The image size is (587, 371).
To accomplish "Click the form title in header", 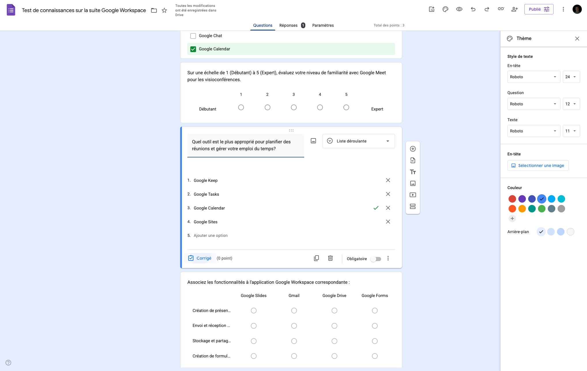I will coord(84,10).
